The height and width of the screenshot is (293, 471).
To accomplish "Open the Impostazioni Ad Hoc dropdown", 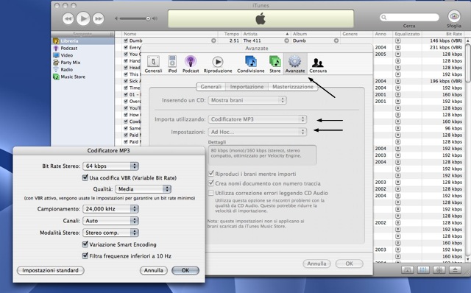I will (x=258, y=132).
